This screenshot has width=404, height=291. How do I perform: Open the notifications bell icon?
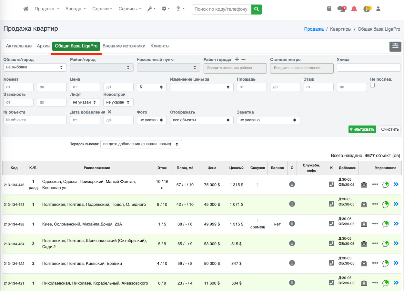tap(354, 9)
